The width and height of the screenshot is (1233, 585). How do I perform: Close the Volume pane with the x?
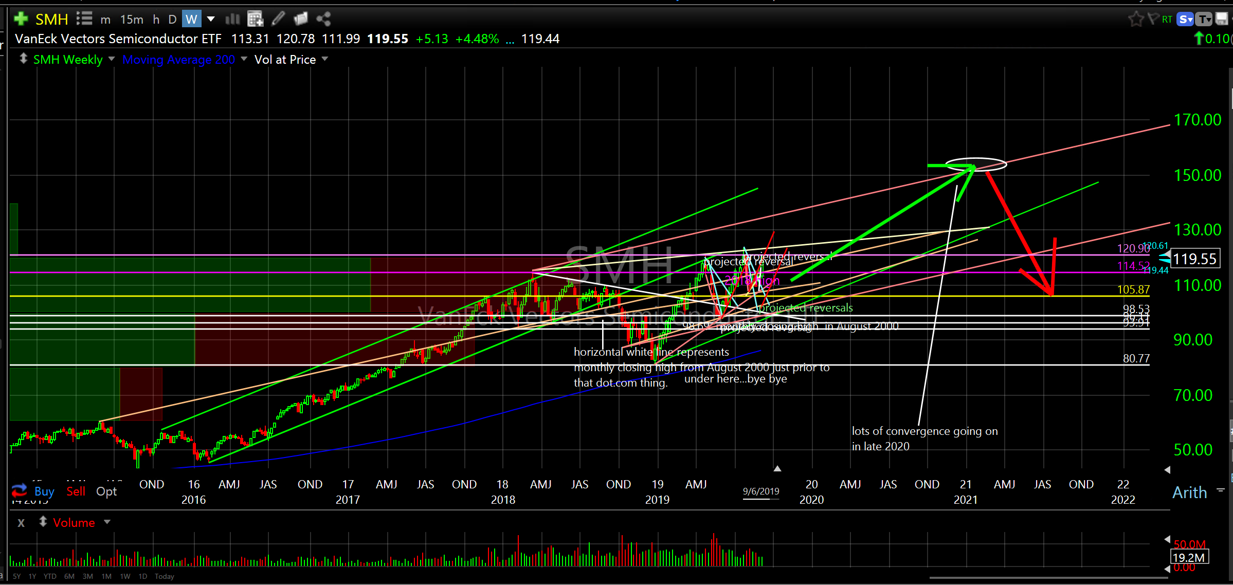(21, 523)
